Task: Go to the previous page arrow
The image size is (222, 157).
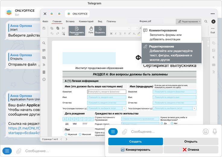Action: pyautogui.click(x=61, y=139)
